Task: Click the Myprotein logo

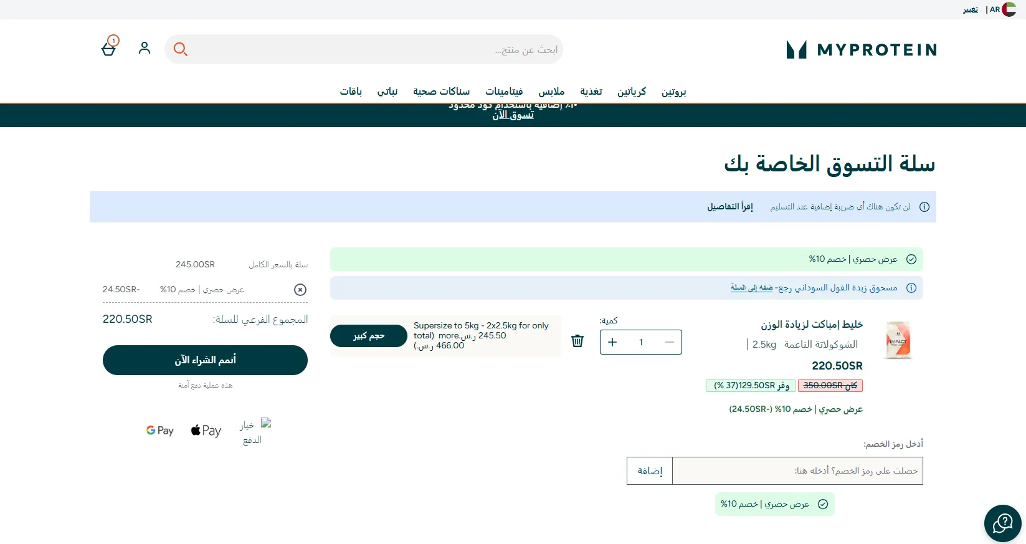Action: pos(862,50)
